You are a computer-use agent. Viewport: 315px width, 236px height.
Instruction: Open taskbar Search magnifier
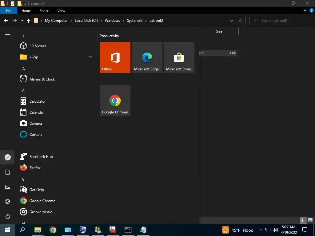[x=22, y=230]
